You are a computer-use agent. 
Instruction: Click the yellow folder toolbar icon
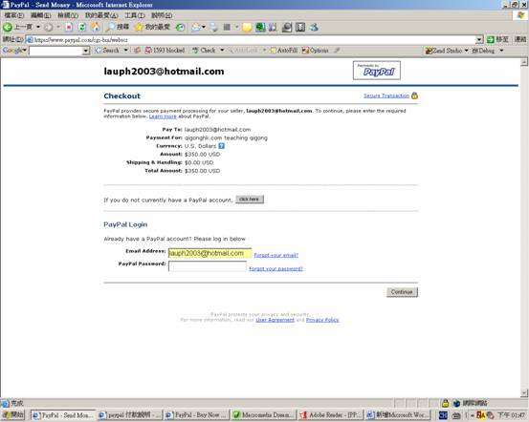pos(247,28)
